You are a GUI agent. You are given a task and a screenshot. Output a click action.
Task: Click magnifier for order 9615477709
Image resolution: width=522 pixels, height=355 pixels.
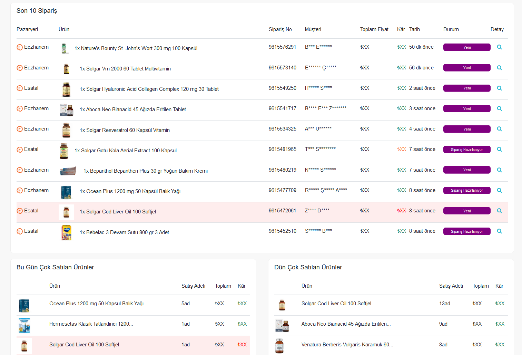coord(499,191)
